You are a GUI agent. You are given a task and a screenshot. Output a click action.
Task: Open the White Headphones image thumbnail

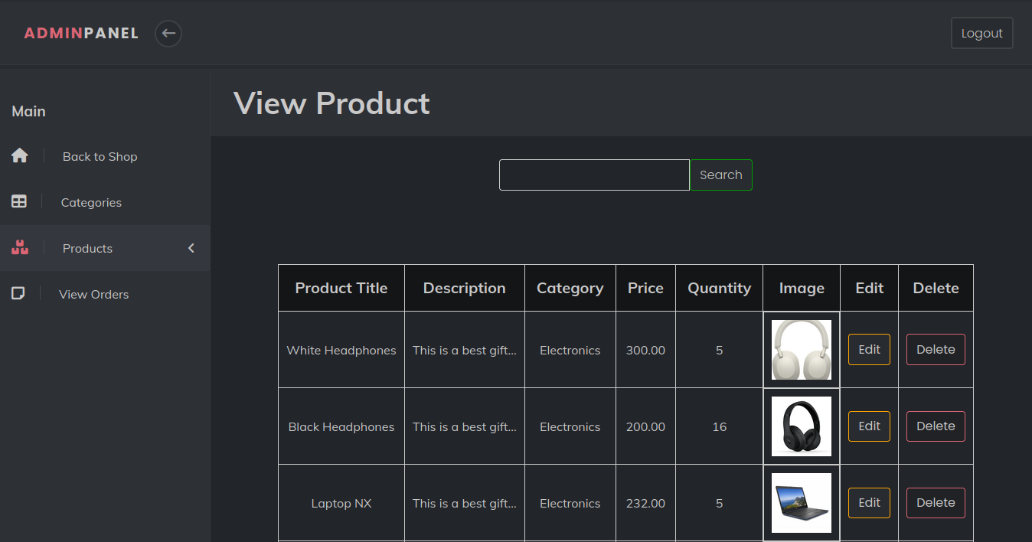pyautogui.click(x=802, y=350)
